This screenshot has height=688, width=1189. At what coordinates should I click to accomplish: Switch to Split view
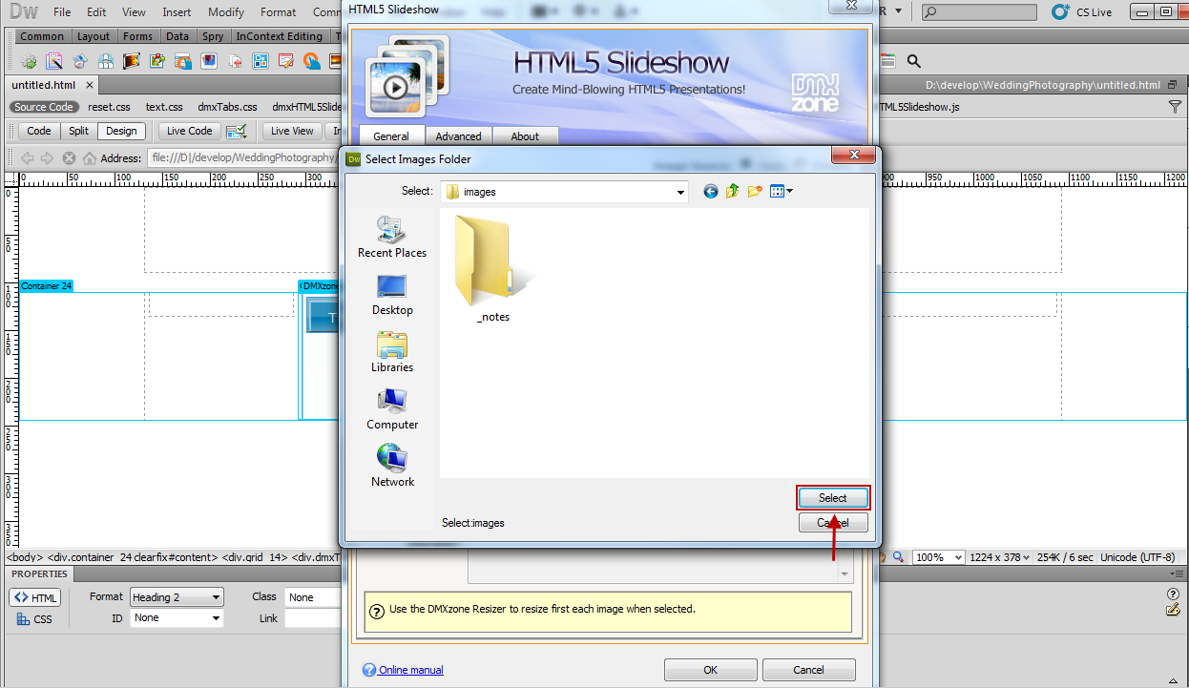(x=79, y=132)
